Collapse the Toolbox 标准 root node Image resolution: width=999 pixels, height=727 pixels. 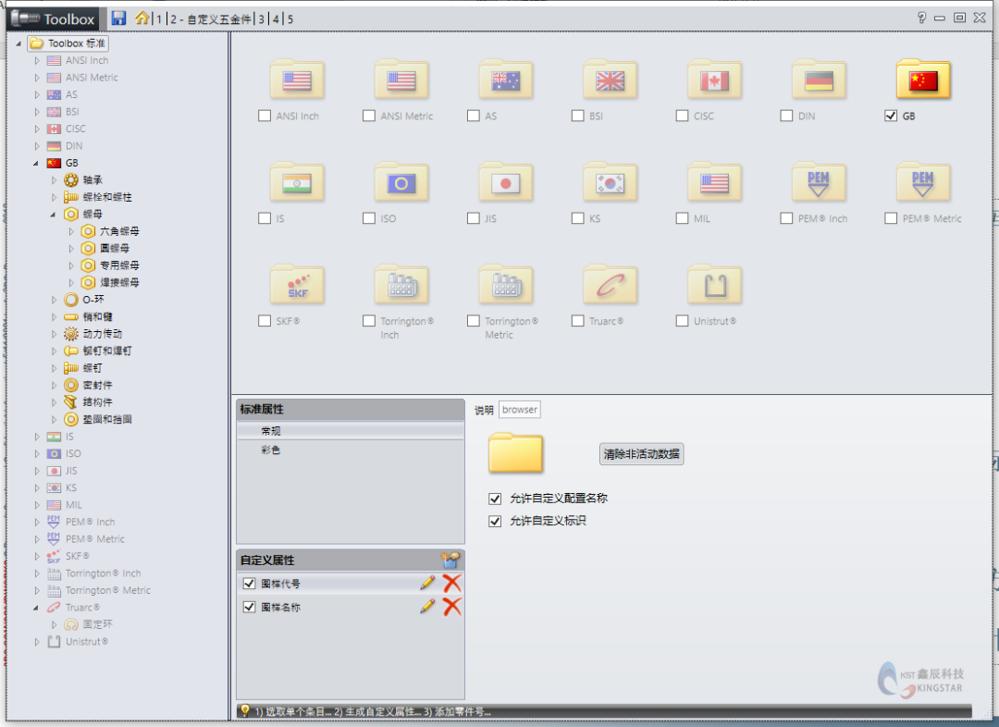tap(18, 43)
